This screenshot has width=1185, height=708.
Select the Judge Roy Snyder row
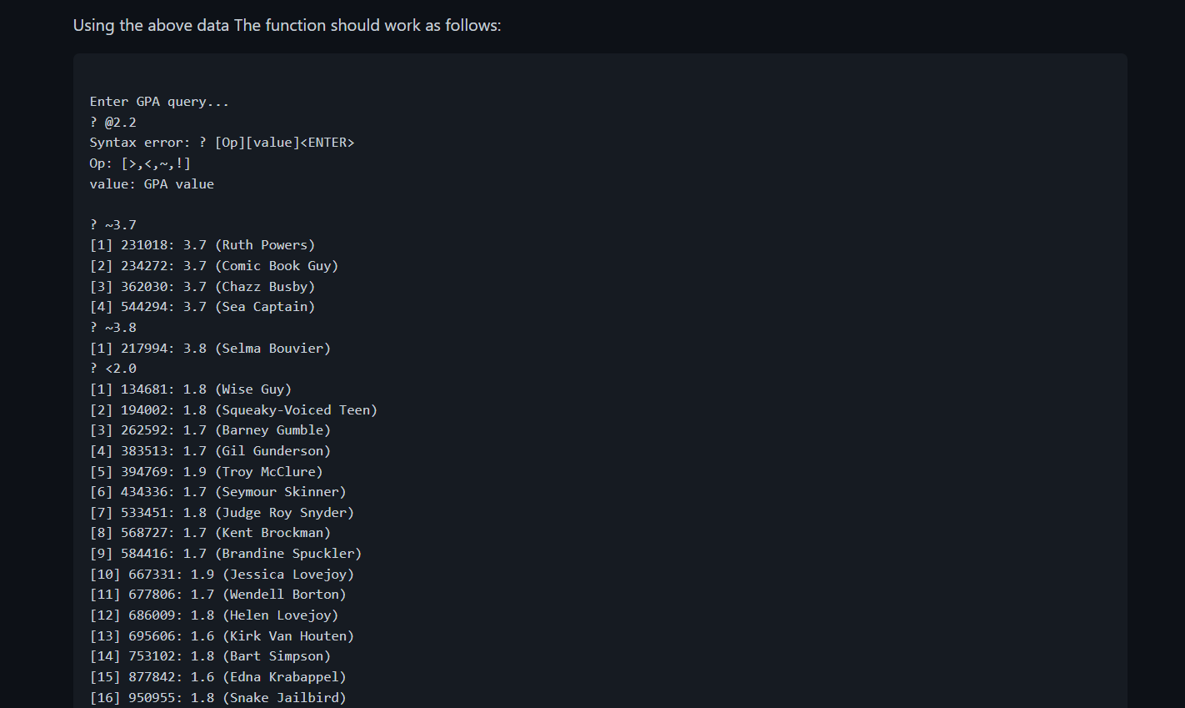pyautogui.click(x=222, y=512)
